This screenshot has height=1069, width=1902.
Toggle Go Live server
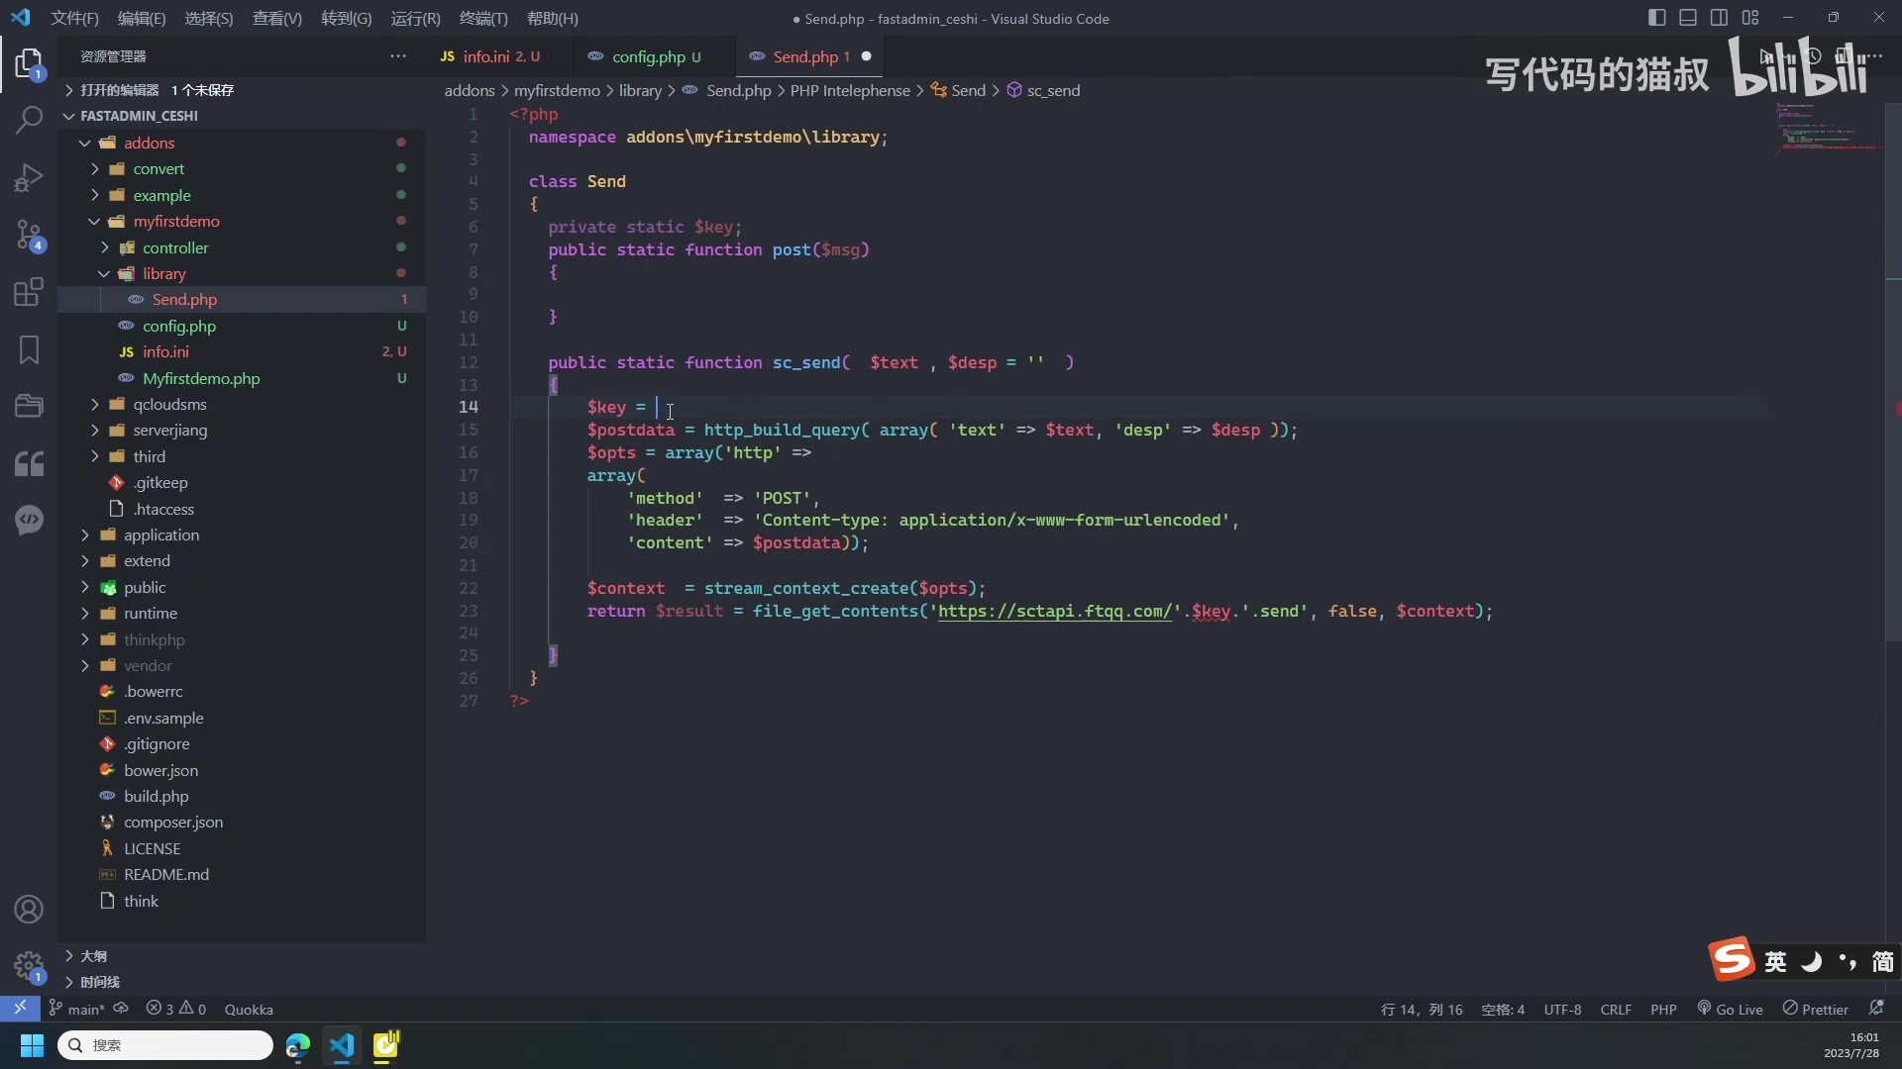[x=1730, y=1009]
